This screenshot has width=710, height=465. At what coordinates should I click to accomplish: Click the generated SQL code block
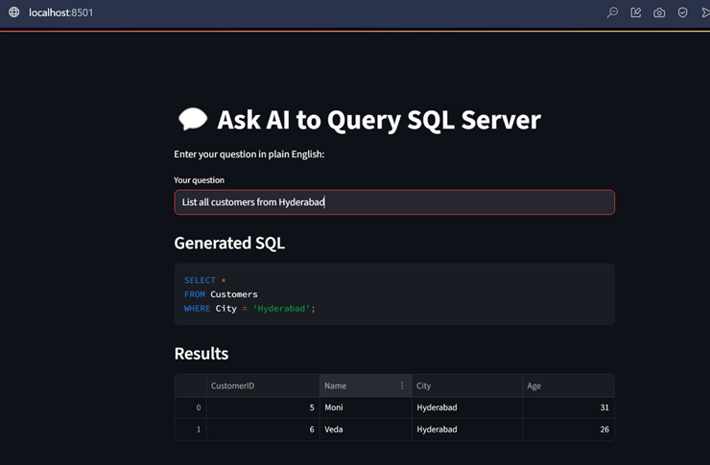tap(393, 294)
